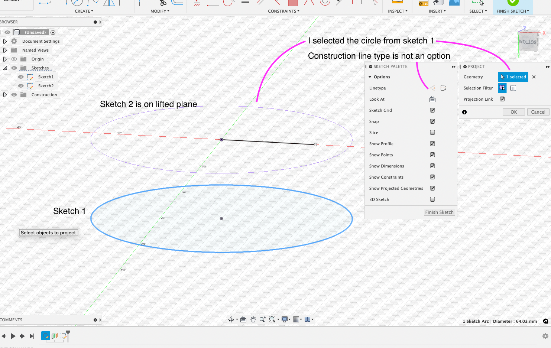
Task: Enable the Slice checkbox
Action: click(x=432, y=133)
